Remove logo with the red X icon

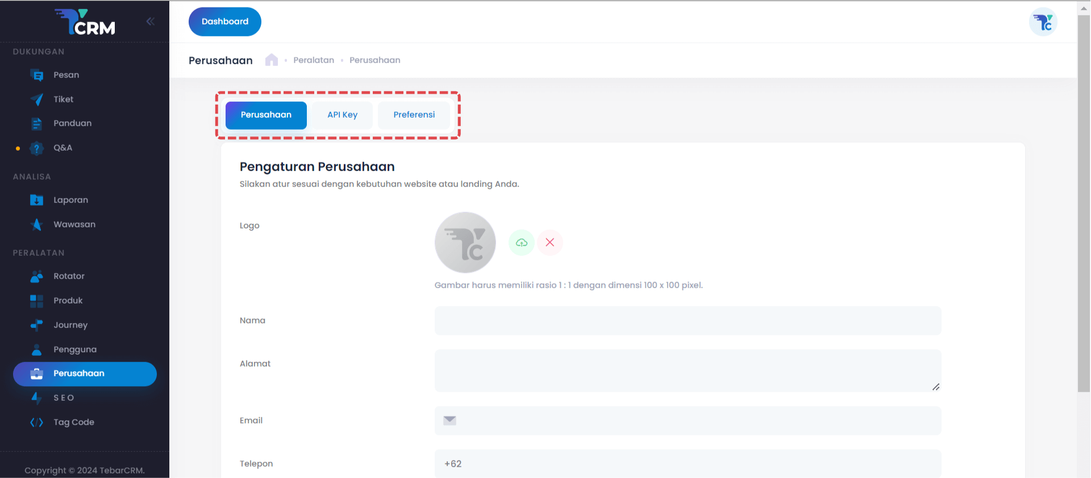(549, 243)
